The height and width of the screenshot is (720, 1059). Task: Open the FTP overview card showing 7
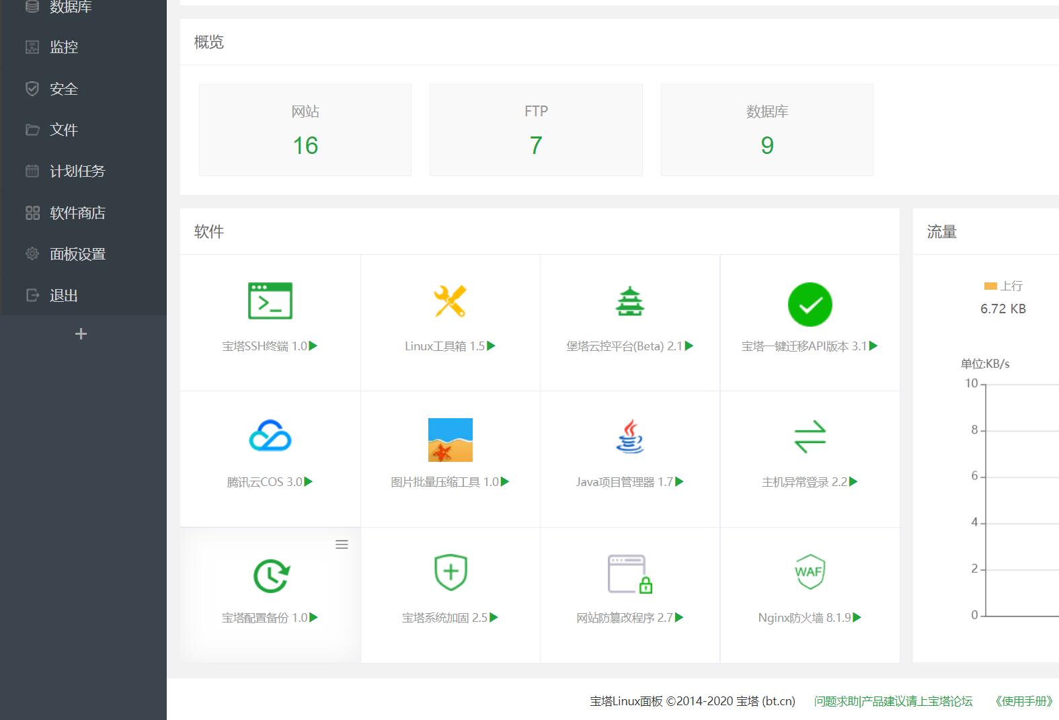(x=536, y=130)
